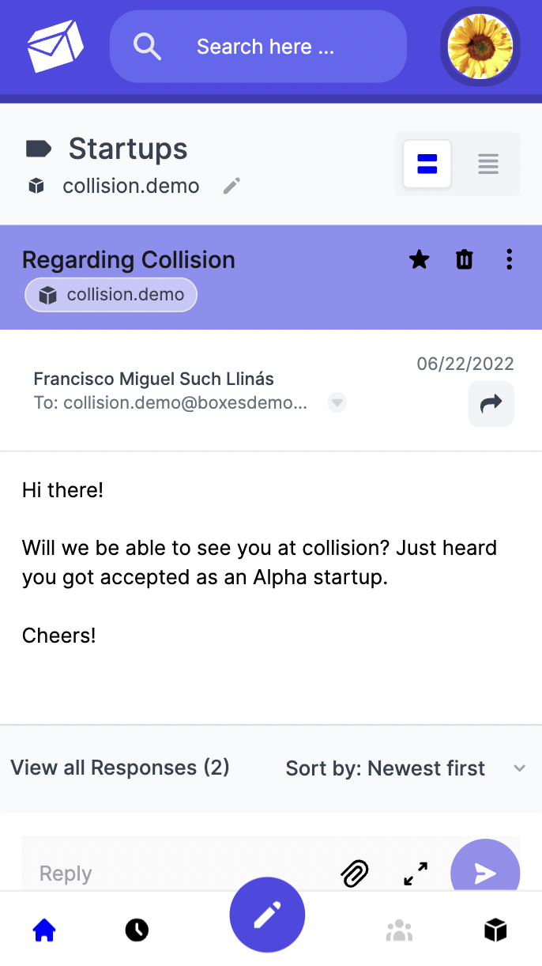This screenshot has width=542, height=966.
Task: Expand the reply editor to fullscreen
Action: click(x=416, y=873)
